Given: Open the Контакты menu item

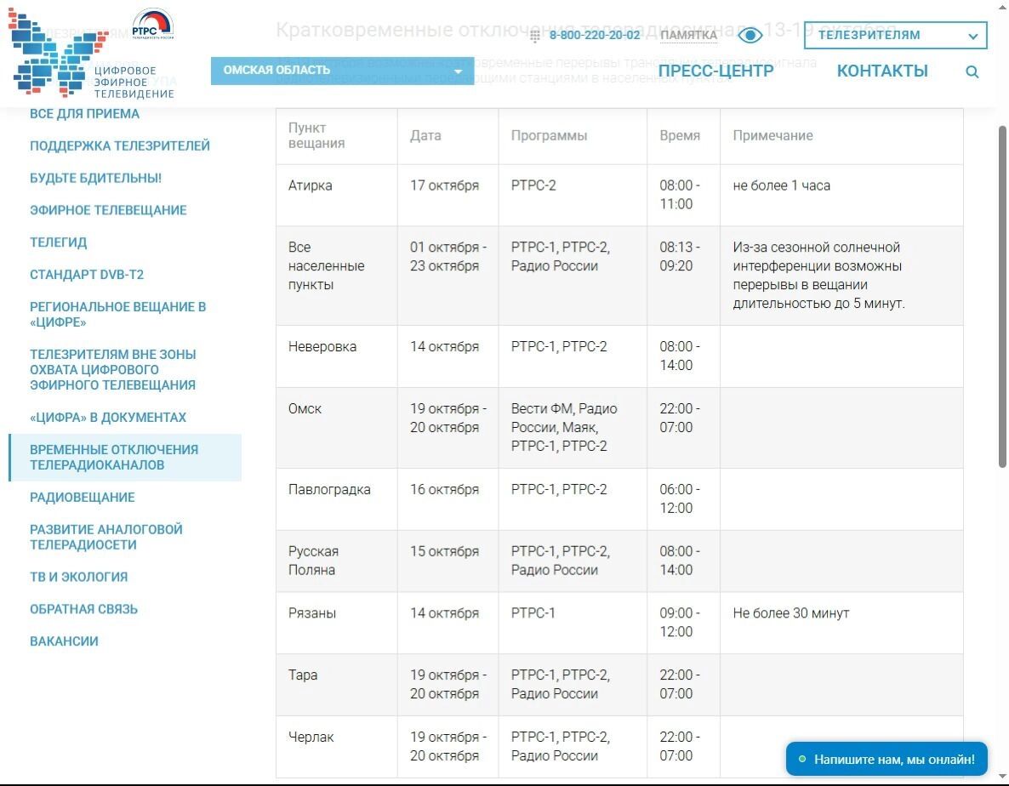Looking at the screenshot, I should point(882,71).
